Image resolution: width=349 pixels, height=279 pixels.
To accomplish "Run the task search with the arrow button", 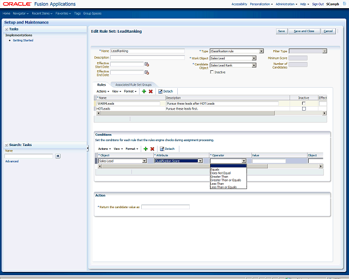I will click(x=58, y=156).
